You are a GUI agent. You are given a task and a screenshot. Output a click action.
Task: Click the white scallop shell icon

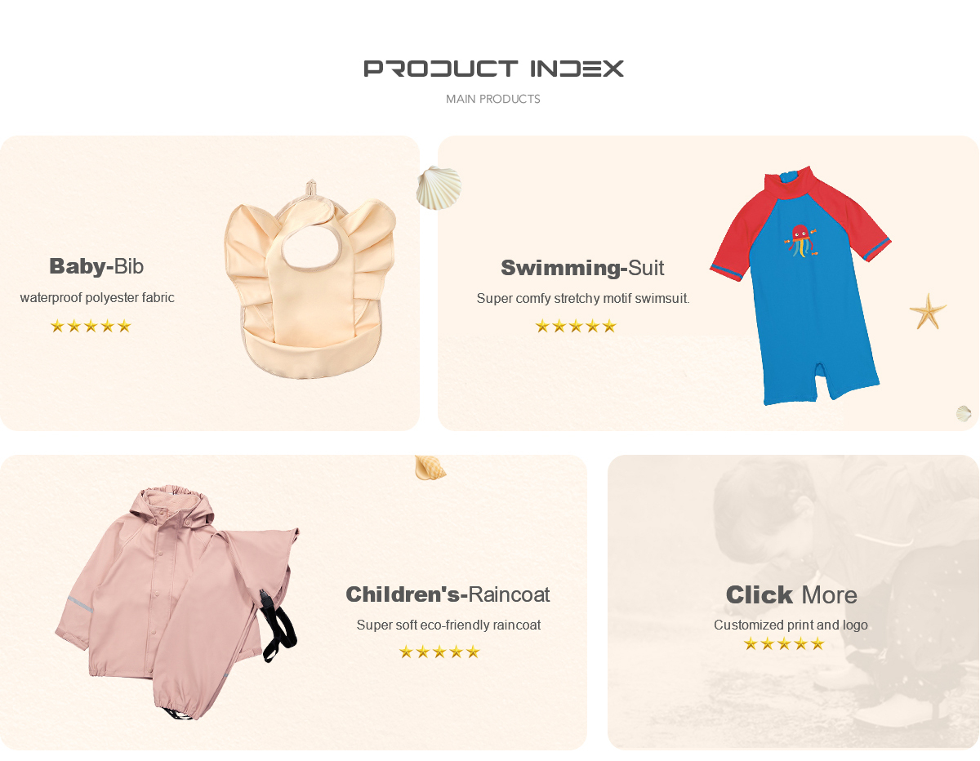tap(439, 188)
